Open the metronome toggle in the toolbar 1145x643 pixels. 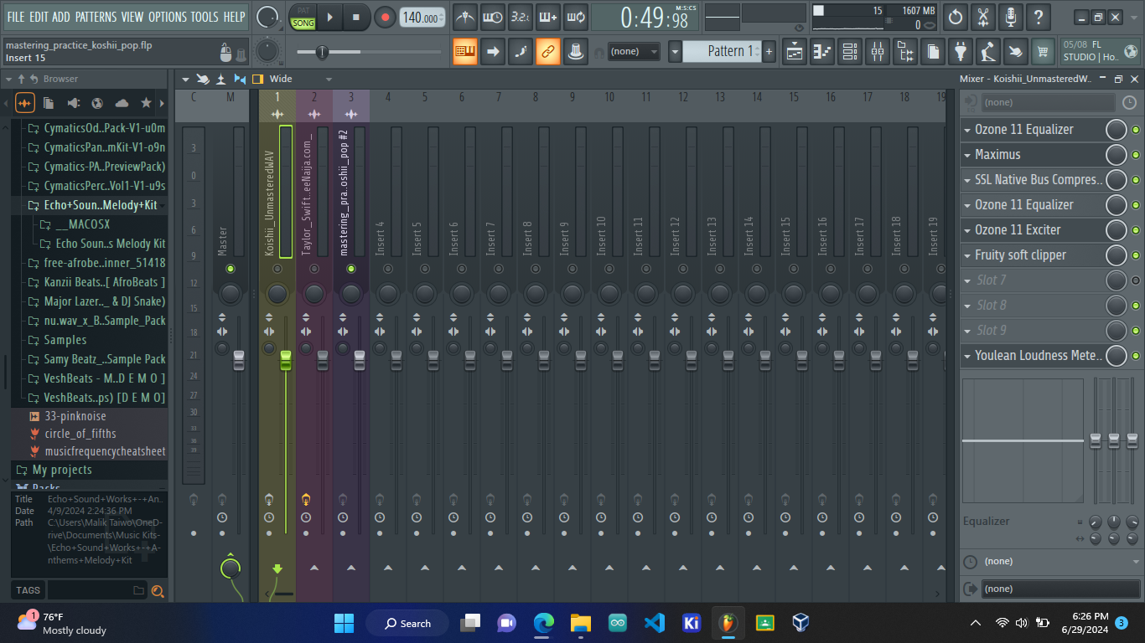click(465, 17)
